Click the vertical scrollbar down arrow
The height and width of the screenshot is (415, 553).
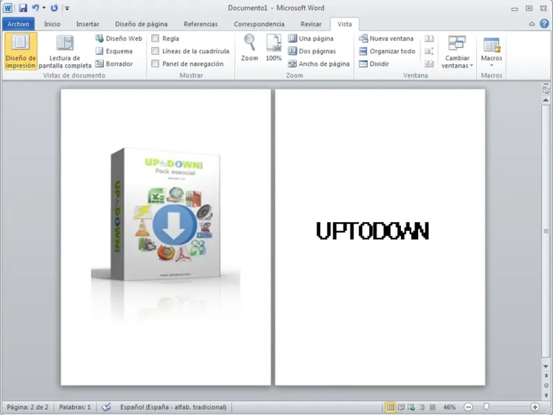[545, 367]
